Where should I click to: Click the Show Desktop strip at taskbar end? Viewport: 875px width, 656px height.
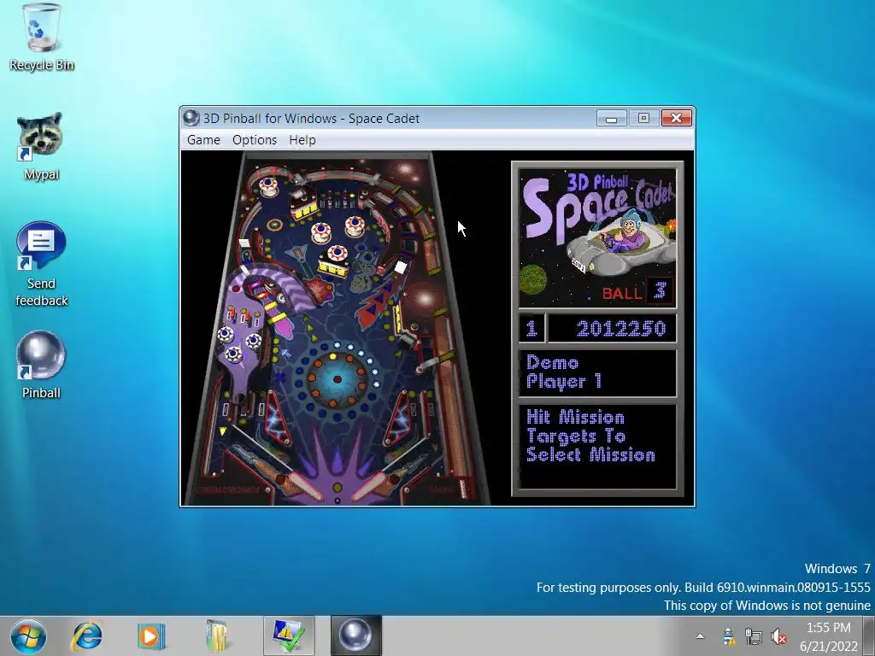(870, 636)
